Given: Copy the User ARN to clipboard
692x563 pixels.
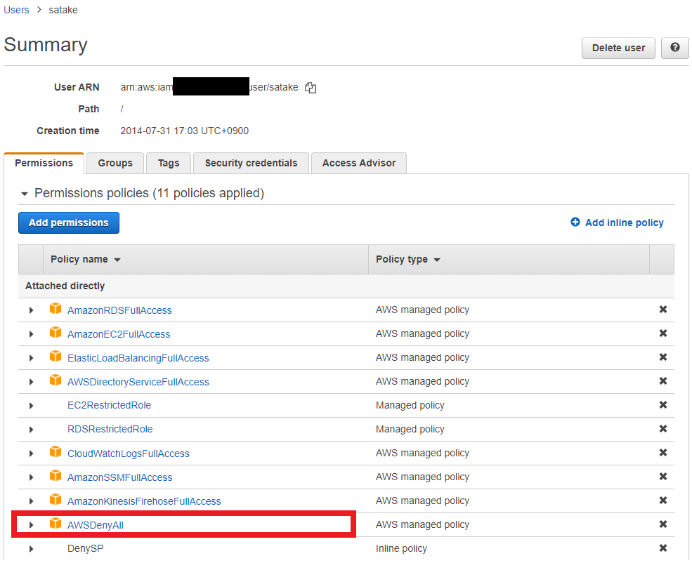Looking at the screenshot, I should pyautogui.click(x=311, y=88).
